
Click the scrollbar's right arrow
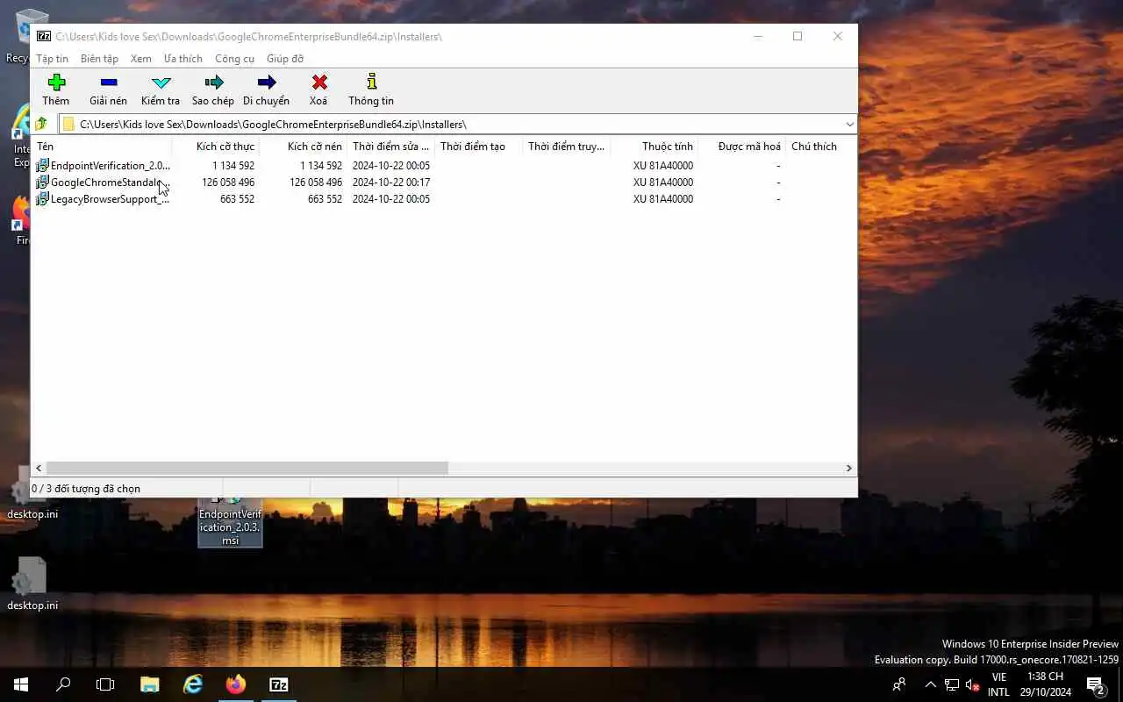coord(848,469)
